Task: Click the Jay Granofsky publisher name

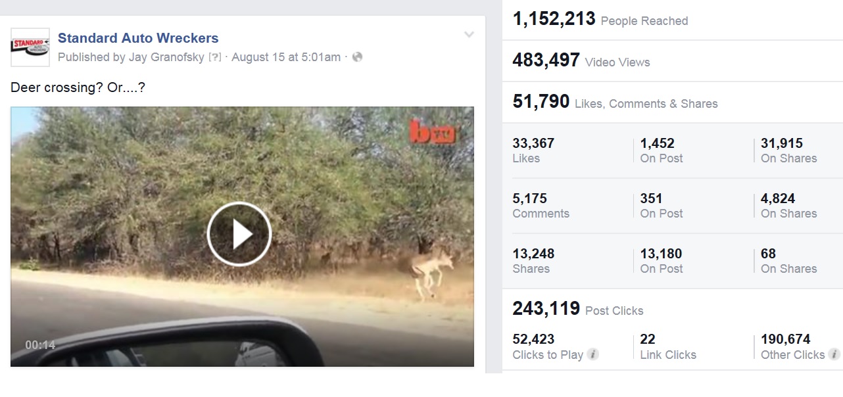Action: pyautogui.click(x=166, y=57)
